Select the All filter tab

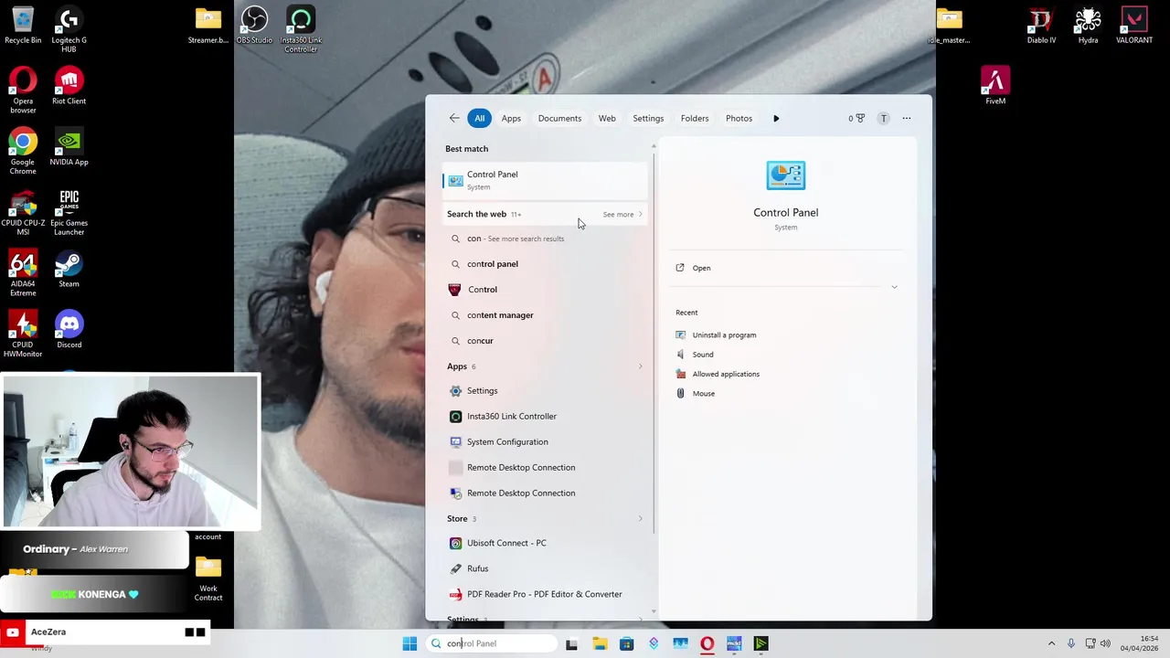point(479,118)
